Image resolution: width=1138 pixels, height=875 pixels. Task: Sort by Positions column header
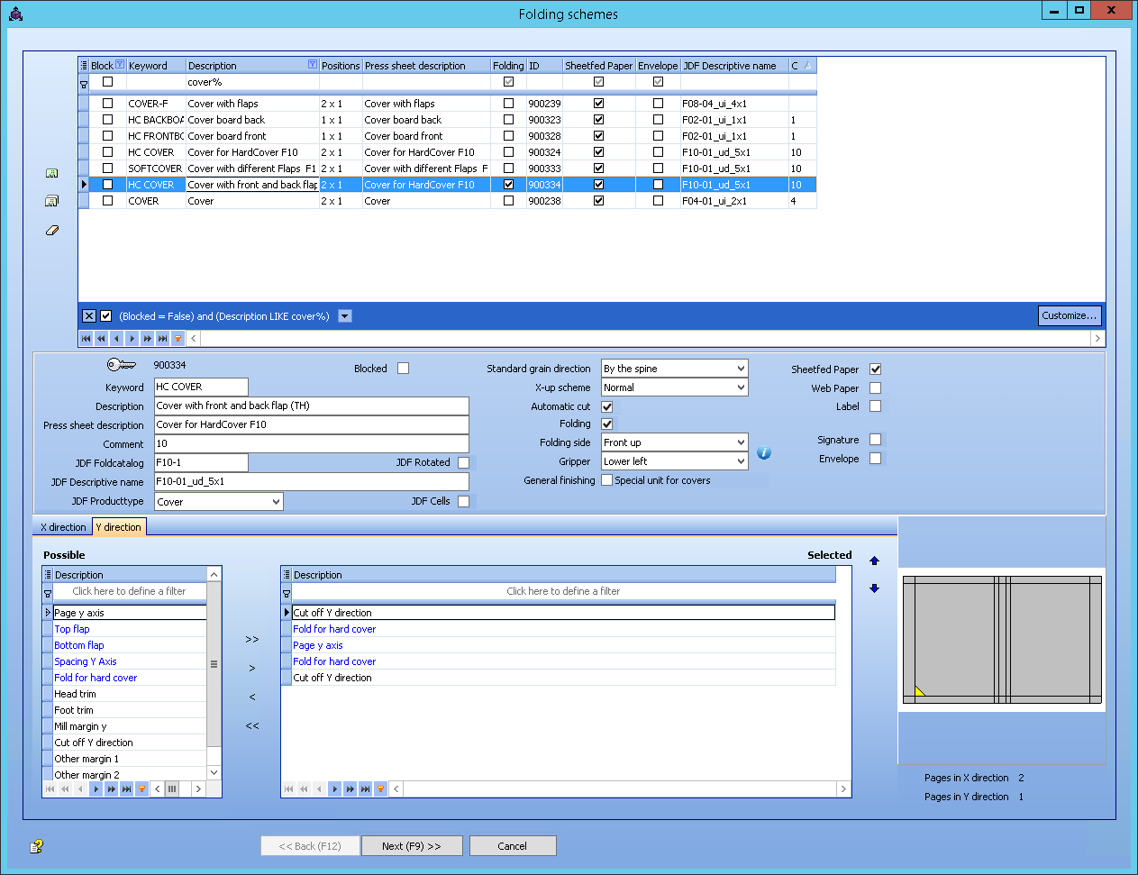point(341,66)
